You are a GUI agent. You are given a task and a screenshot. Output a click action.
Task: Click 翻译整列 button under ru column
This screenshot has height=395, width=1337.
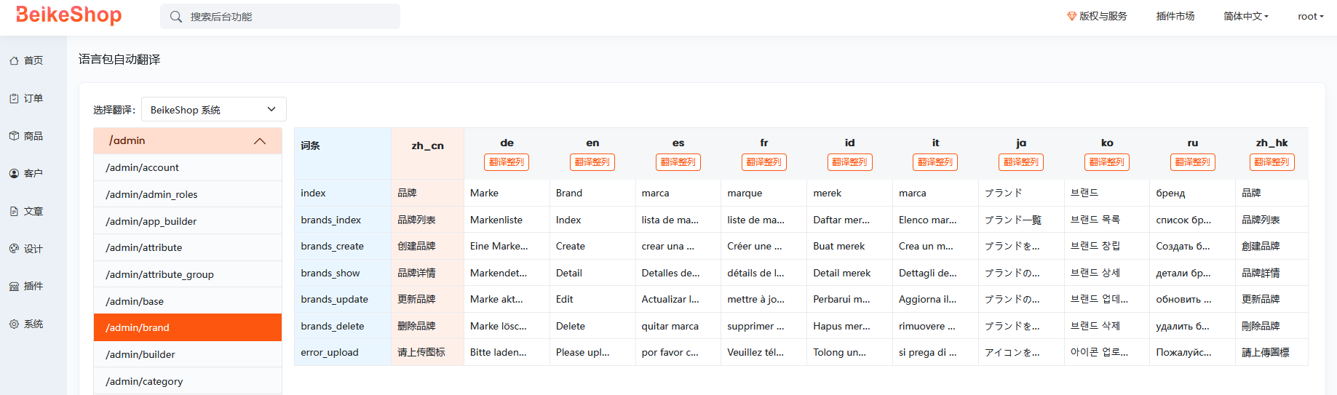pyautogui.click(x=1192, y=162)
